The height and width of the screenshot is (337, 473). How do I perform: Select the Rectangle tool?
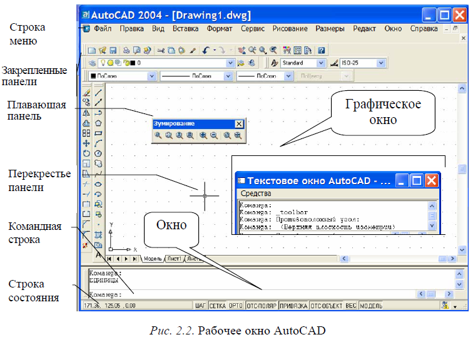98,133
